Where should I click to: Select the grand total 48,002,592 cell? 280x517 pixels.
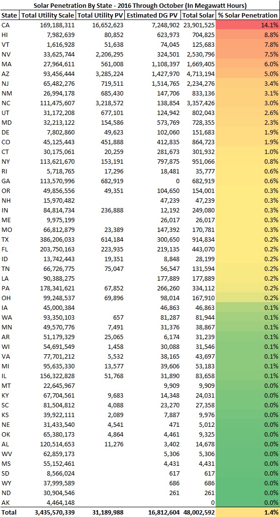(x=198, y=513)
